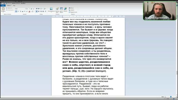Toggle Underline formatting

tap(20, 11)
